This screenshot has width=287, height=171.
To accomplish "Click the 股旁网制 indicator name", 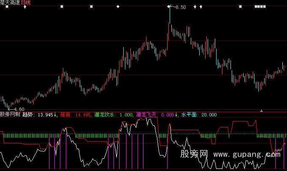I will [x=10, y=114].
